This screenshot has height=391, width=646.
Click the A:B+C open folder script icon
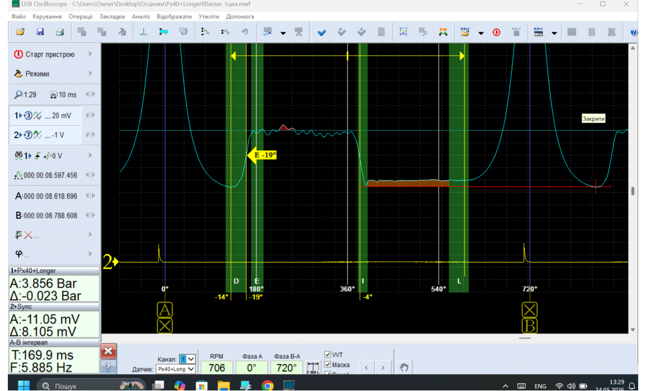[x=465, y=32]
